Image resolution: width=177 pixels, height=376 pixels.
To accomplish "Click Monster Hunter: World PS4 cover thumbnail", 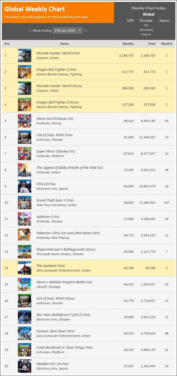I will 25,55.
